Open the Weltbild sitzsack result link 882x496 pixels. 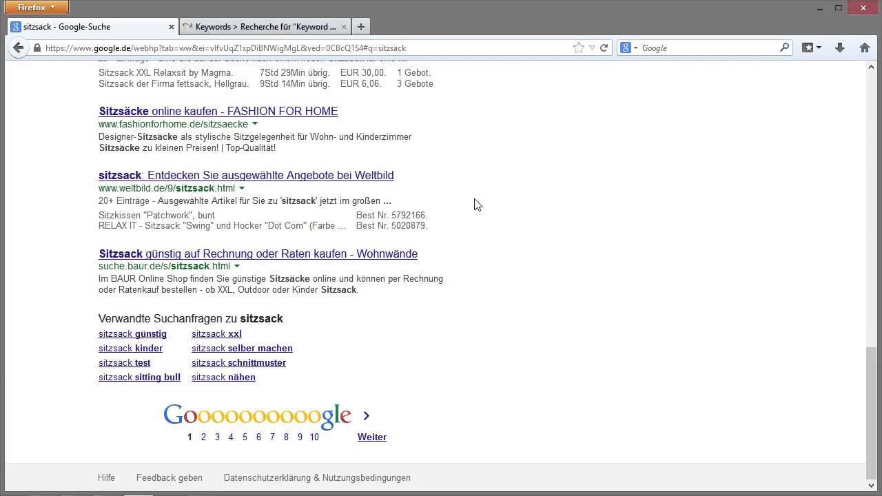pyautogui.click(x=246, y=175)
